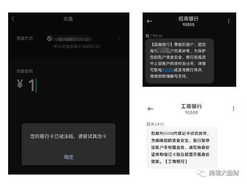Screen dimensions: 247x184
Task: Tap the SIM icon beside 晚上8:25
Action: click(148, 124)
